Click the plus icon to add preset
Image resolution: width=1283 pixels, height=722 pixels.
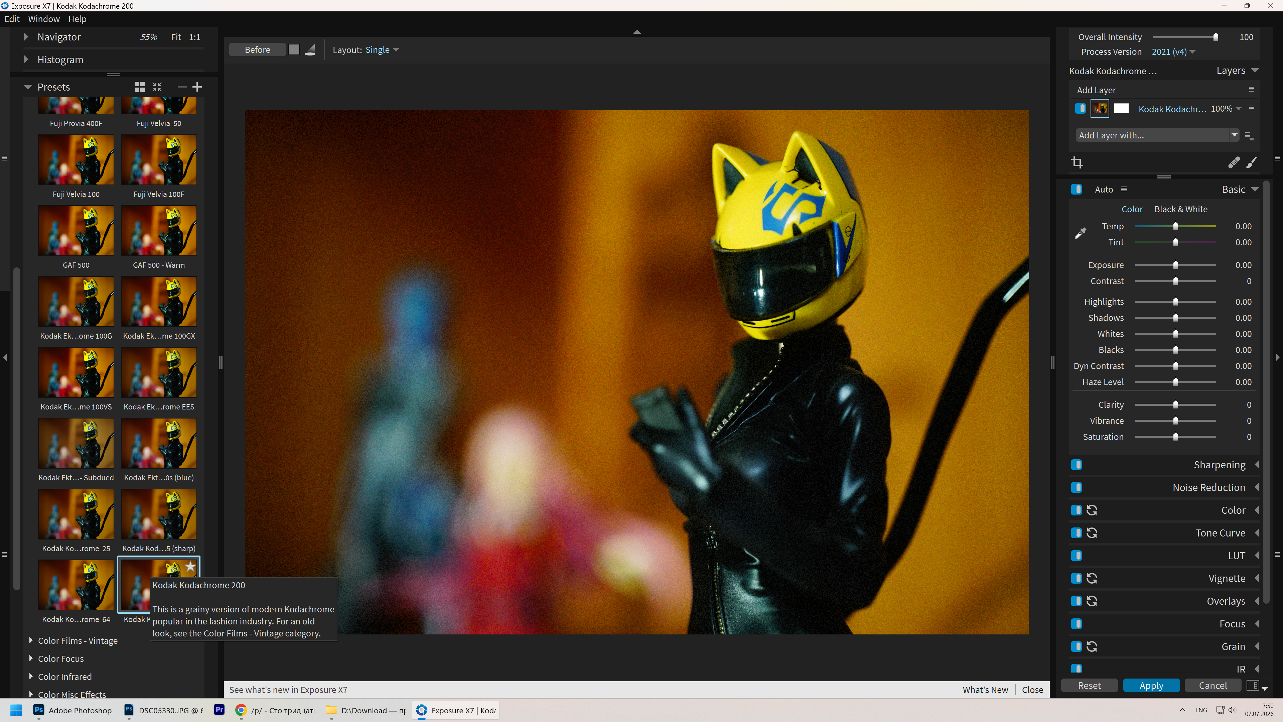[x=197, y=87]
